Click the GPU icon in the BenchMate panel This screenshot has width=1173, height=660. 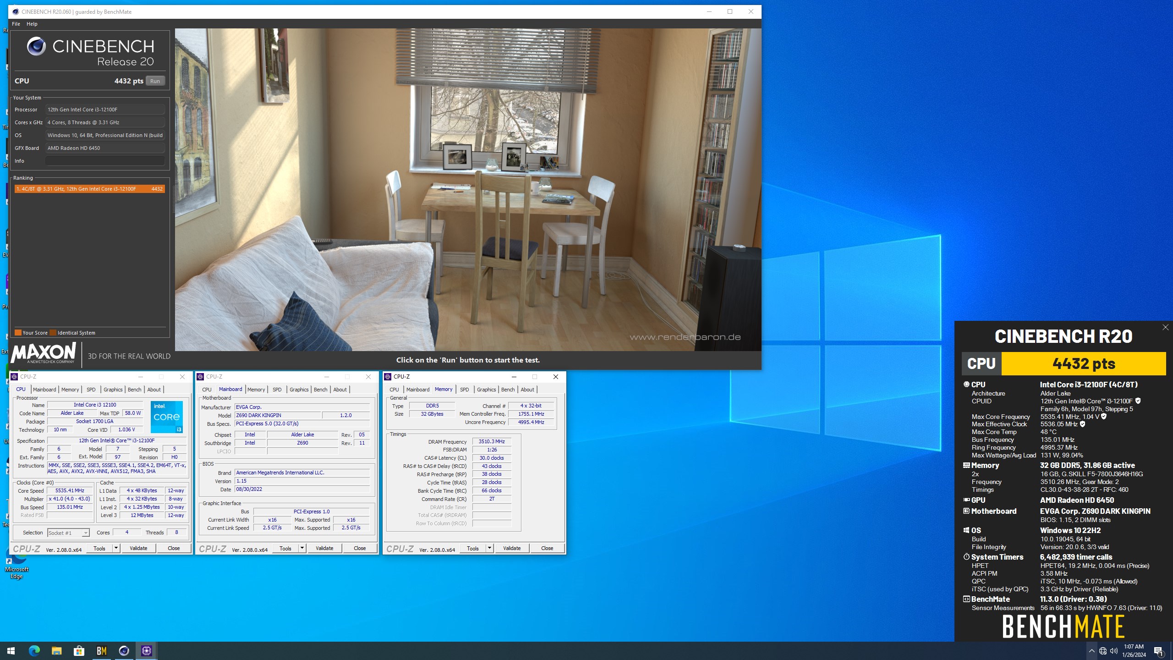(966, 500)
